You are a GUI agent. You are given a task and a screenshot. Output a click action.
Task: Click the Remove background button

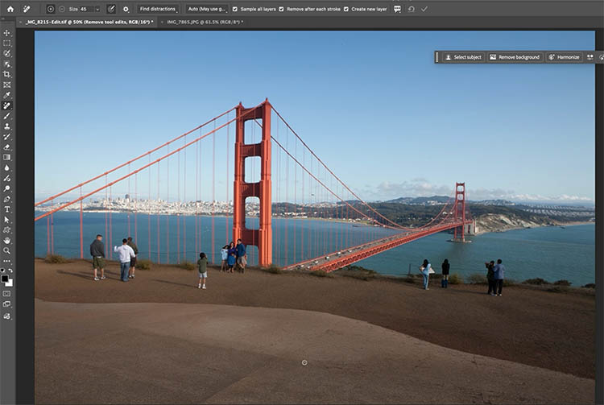(515, 57)
